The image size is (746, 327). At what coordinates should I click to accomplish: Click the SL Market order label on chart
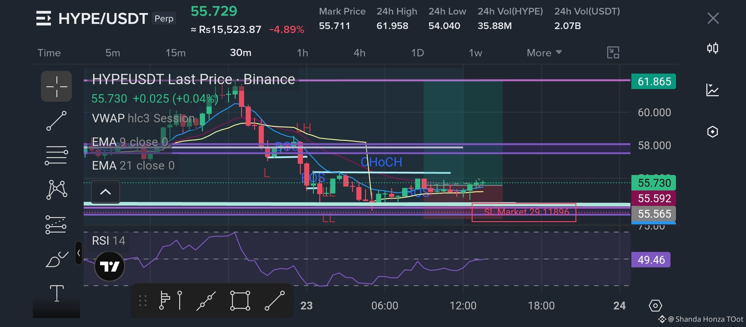(x=524, y=212)
